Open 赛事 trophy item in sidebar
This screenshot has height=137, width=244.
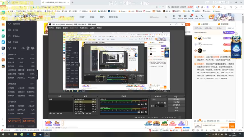13,48
